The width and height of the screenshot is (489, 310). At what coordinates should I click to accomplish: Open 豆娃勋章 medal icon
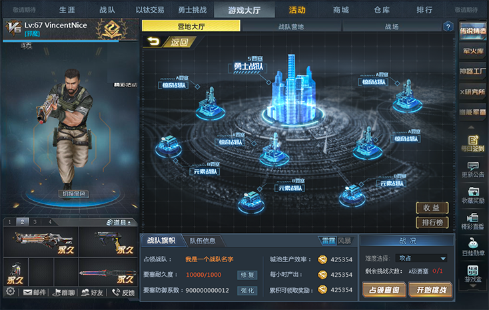tap(473, 247)
